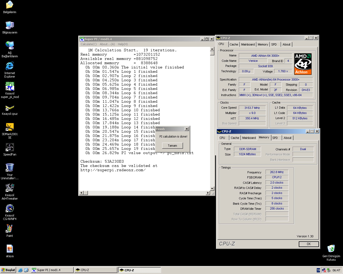Open Ağ Bağlantılarım desktop icon

(x=10, y=45)
